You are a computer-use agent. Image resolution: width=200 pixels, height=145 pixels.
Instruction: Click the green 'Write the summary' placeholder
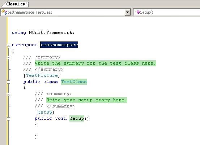click(95, 63)
